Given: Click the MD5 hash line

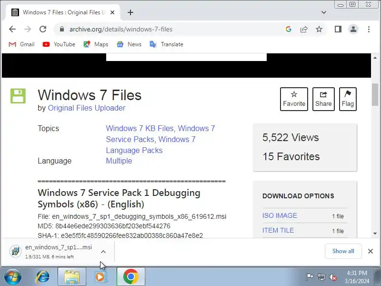Looking at the screenshot, I should (104, 226).
